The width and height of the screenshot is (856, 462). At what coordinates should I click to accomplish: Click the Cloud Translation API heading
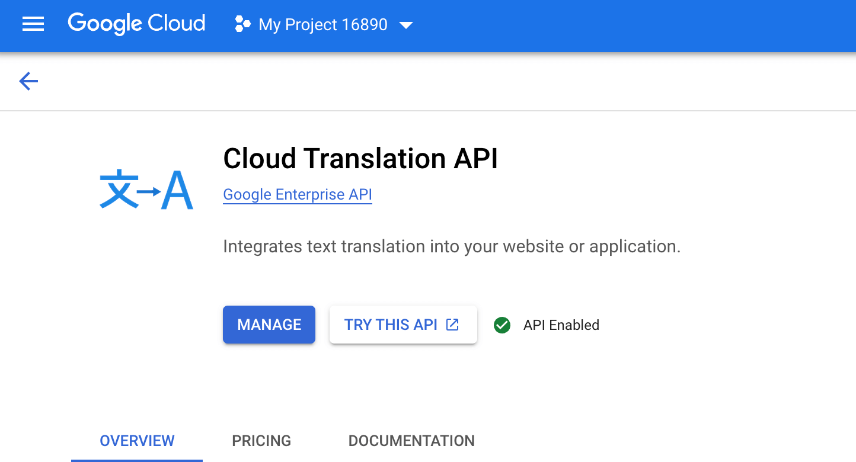[x=360, y=159]
